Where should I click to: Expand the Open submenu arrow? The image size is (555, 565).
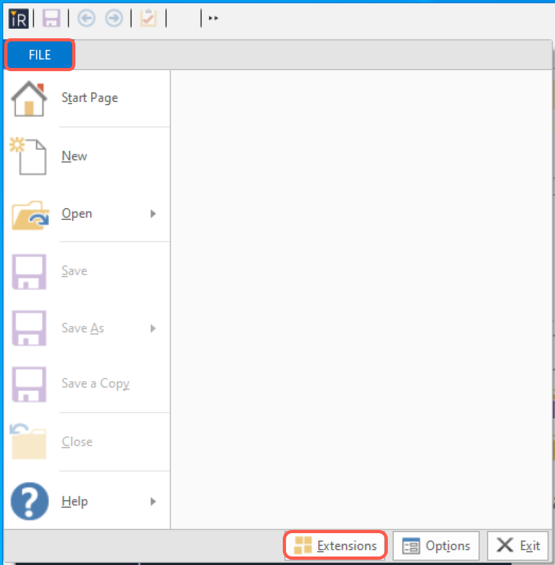[153, 213]
